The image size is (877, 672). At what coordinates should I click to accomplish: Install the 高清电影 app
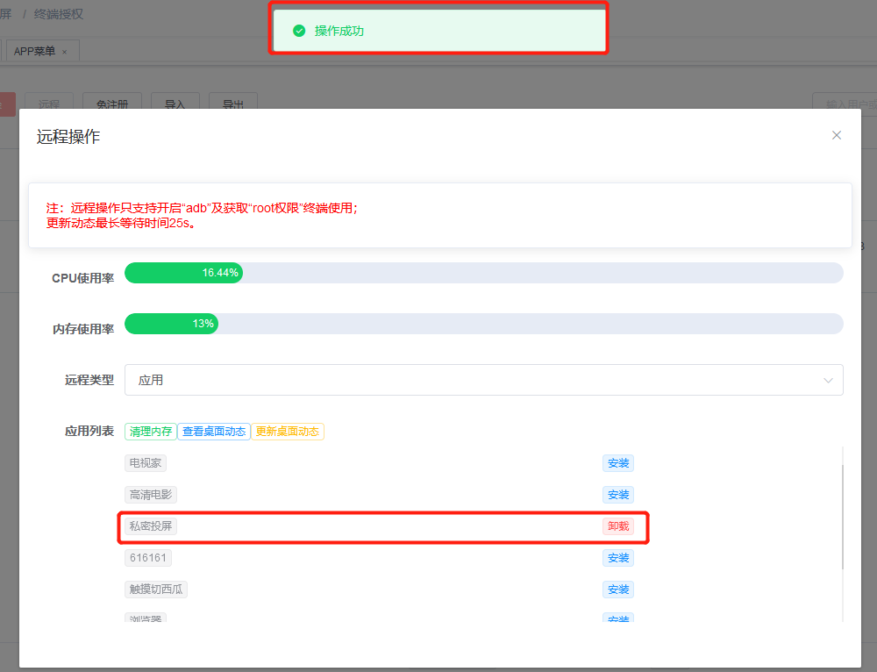pos(618,495)
